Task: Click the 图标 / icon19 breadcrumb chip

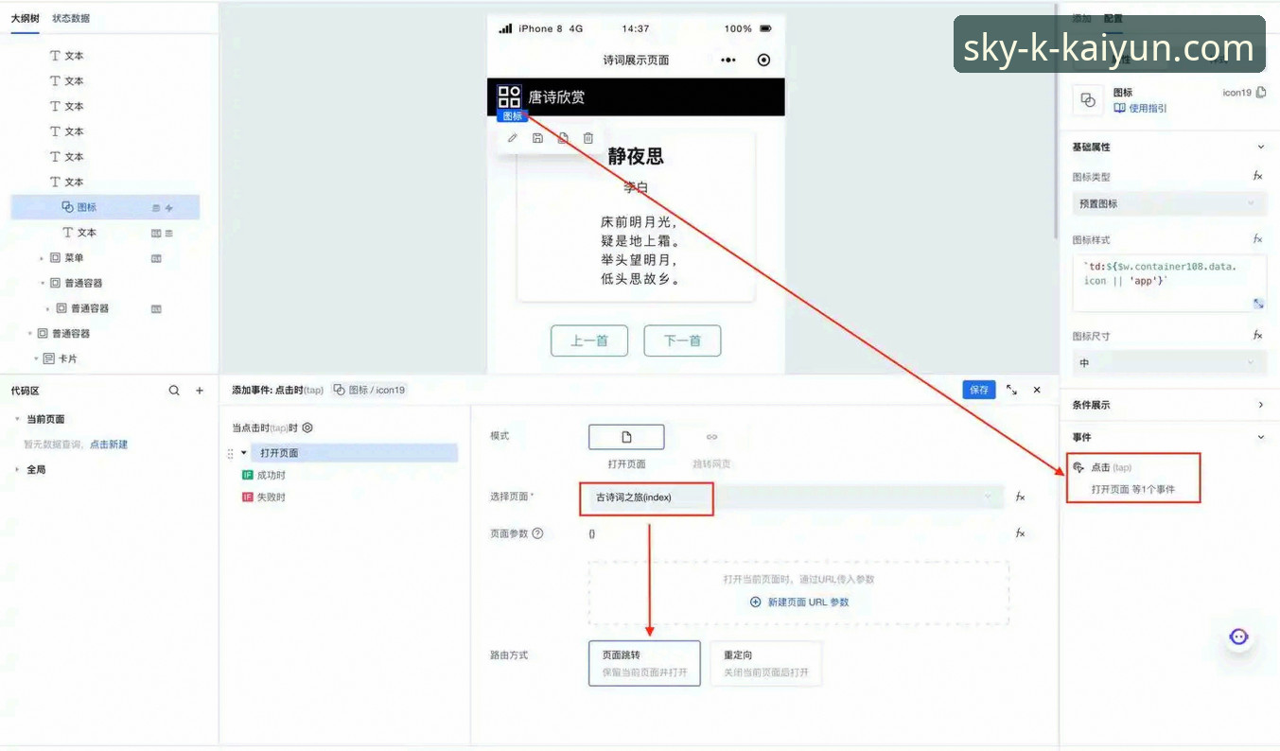Action: pos(370,390)
